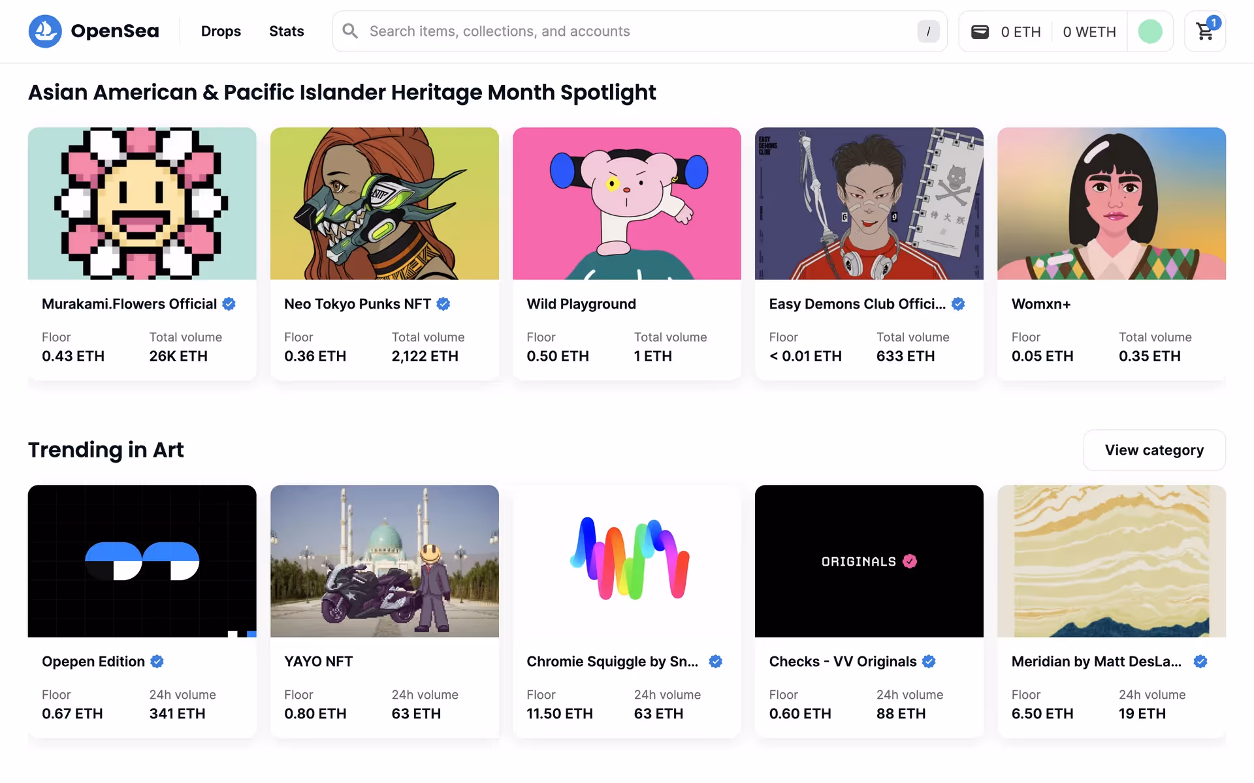The image size is (1254, 783).
Task: Click the 0 WETH balance
Action: pos(1089,31)
